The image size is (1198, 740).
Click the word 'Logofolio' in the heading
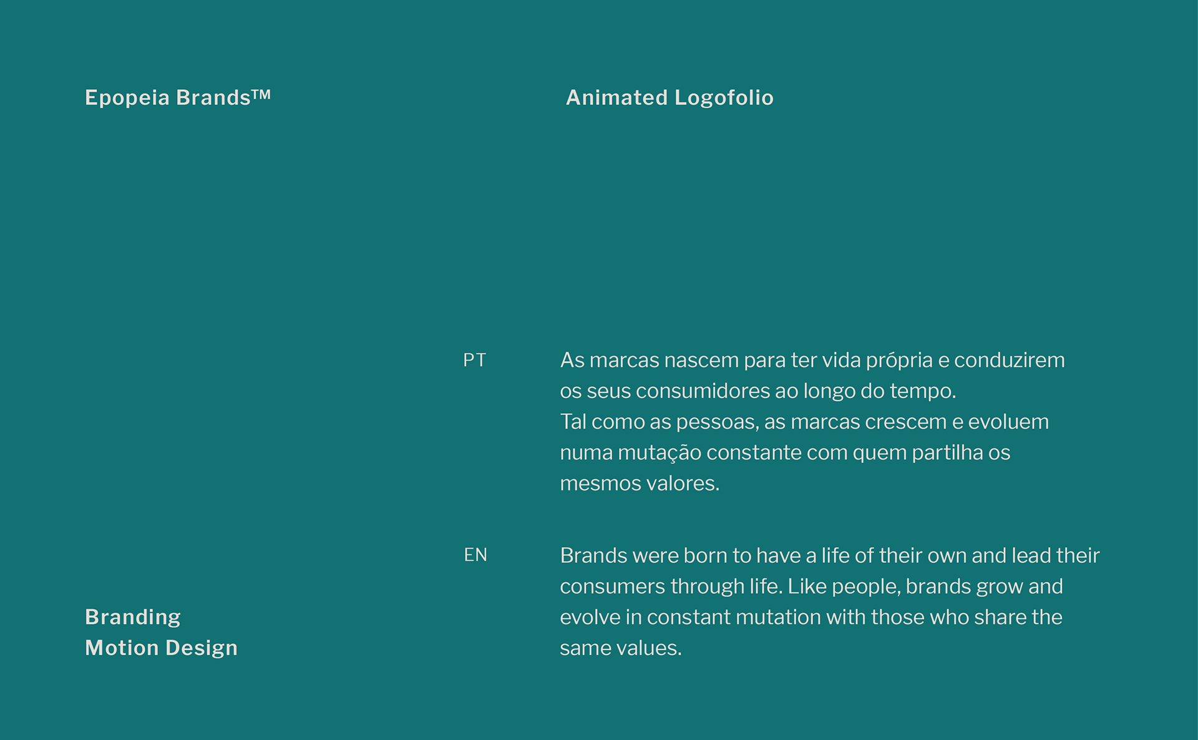tap(724, 97)
